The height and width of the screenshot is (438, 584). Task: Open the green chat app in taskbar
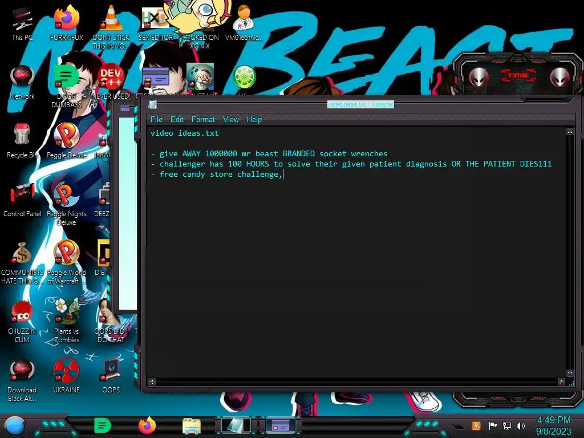pyautogui.click(x=103, y=425)
